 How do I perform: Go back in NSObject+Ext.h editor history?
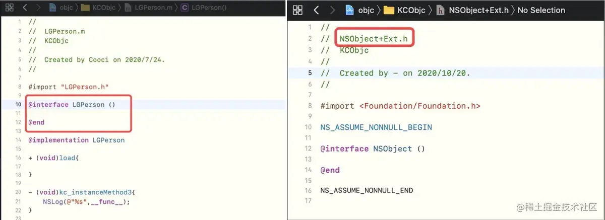[316, 10]
